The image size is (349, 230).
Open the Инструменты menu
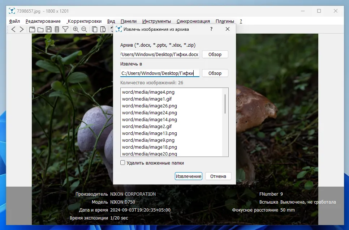[x=156, y=21]
